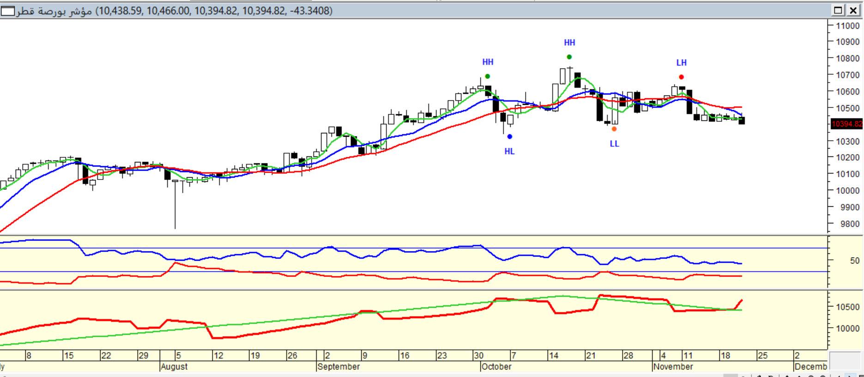
Task: Click the orange dot above the LL label
Action: pos(614,129)
